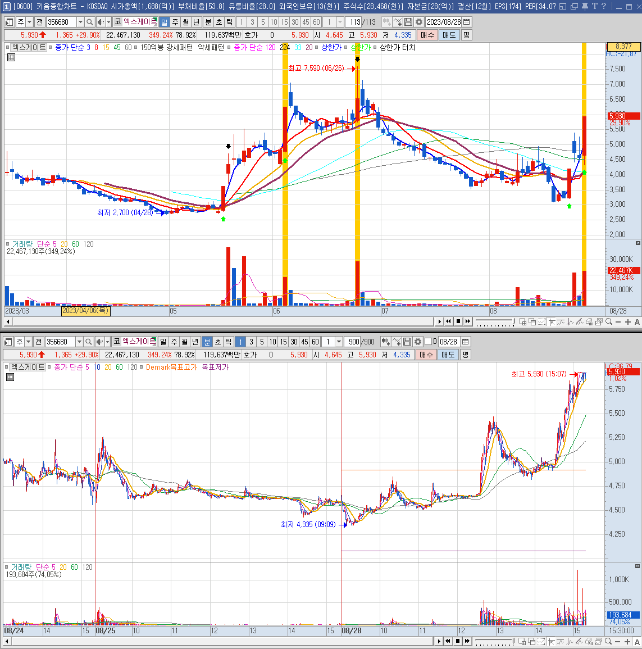642x649 pixels.
Task: Close the lower volume panel with its x icon
Action: click(x=638, y=566)
